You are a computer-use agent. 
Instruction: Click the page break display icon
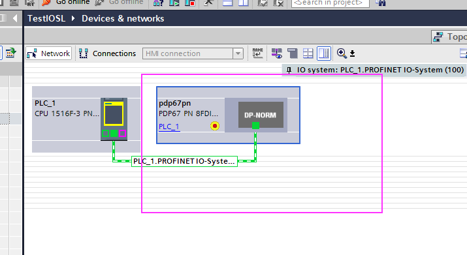[293, 53]
